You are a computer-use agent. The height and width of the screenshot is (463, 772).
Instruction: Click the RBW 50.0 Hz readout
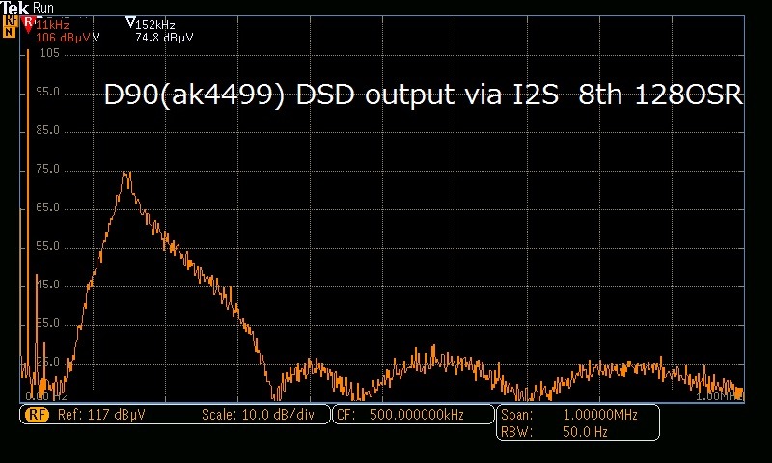click(554, 432)
